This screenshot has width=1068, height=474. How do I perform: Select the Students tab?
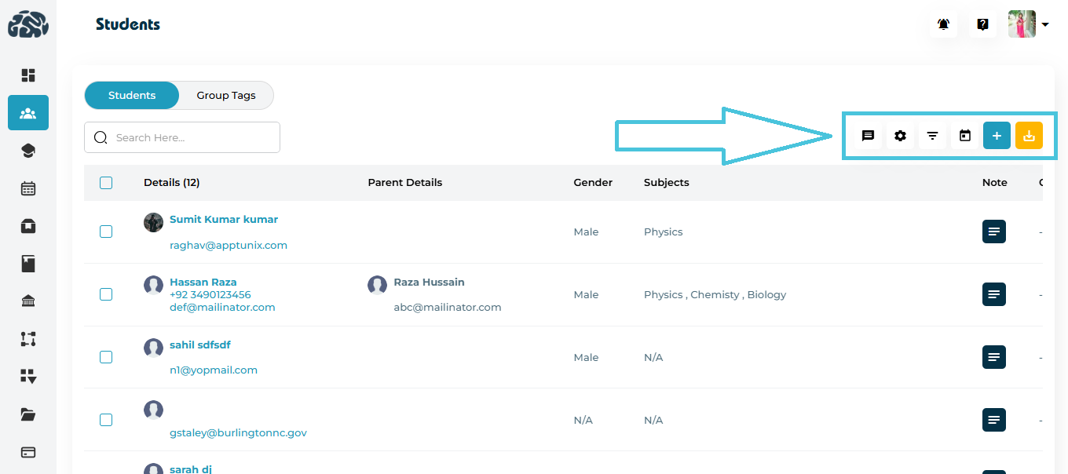pyautogui.click(x=132, y=95)
